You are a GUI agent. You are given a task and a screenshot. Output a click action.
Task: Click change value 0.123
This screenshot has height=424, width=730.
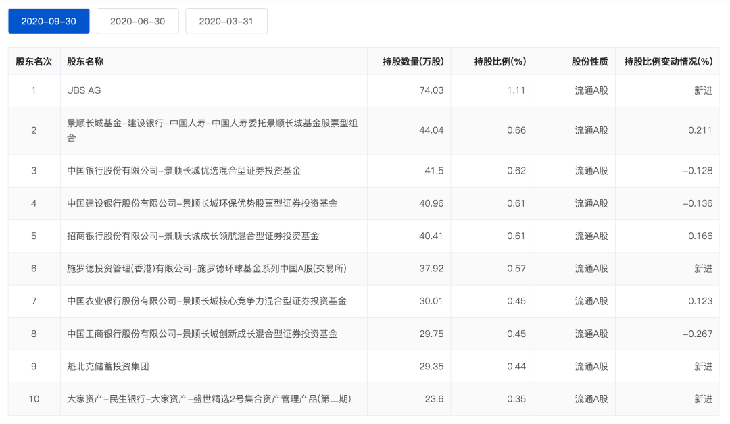(x=700, y=301)
